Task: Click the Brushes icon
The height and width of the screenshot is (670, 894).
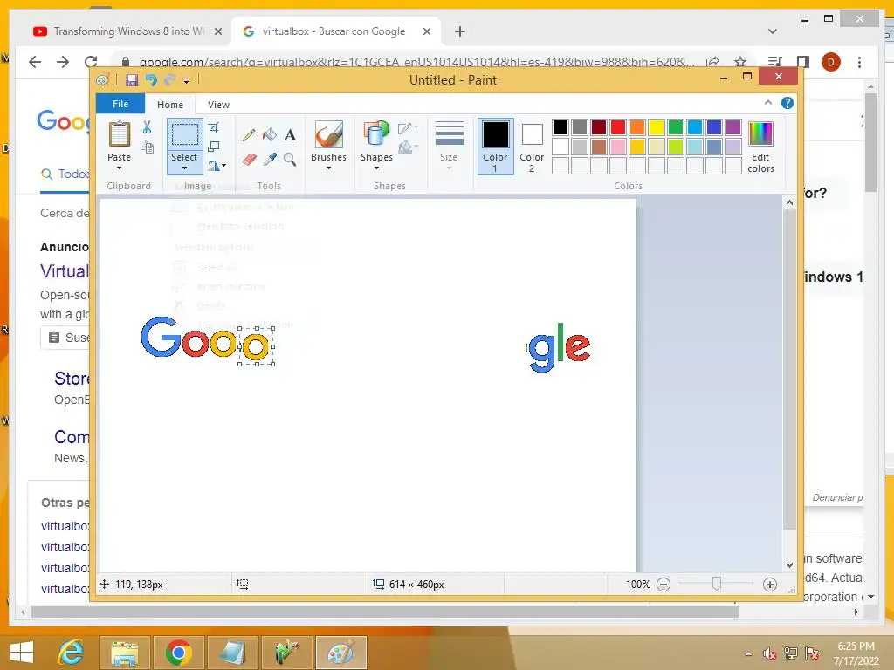Action: click(328, 134)
